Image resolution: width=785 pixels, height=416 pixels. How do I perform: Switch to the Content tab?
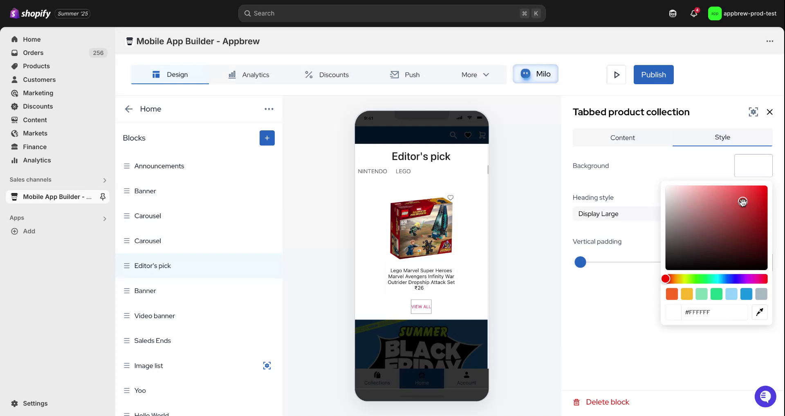click(622, 138)
